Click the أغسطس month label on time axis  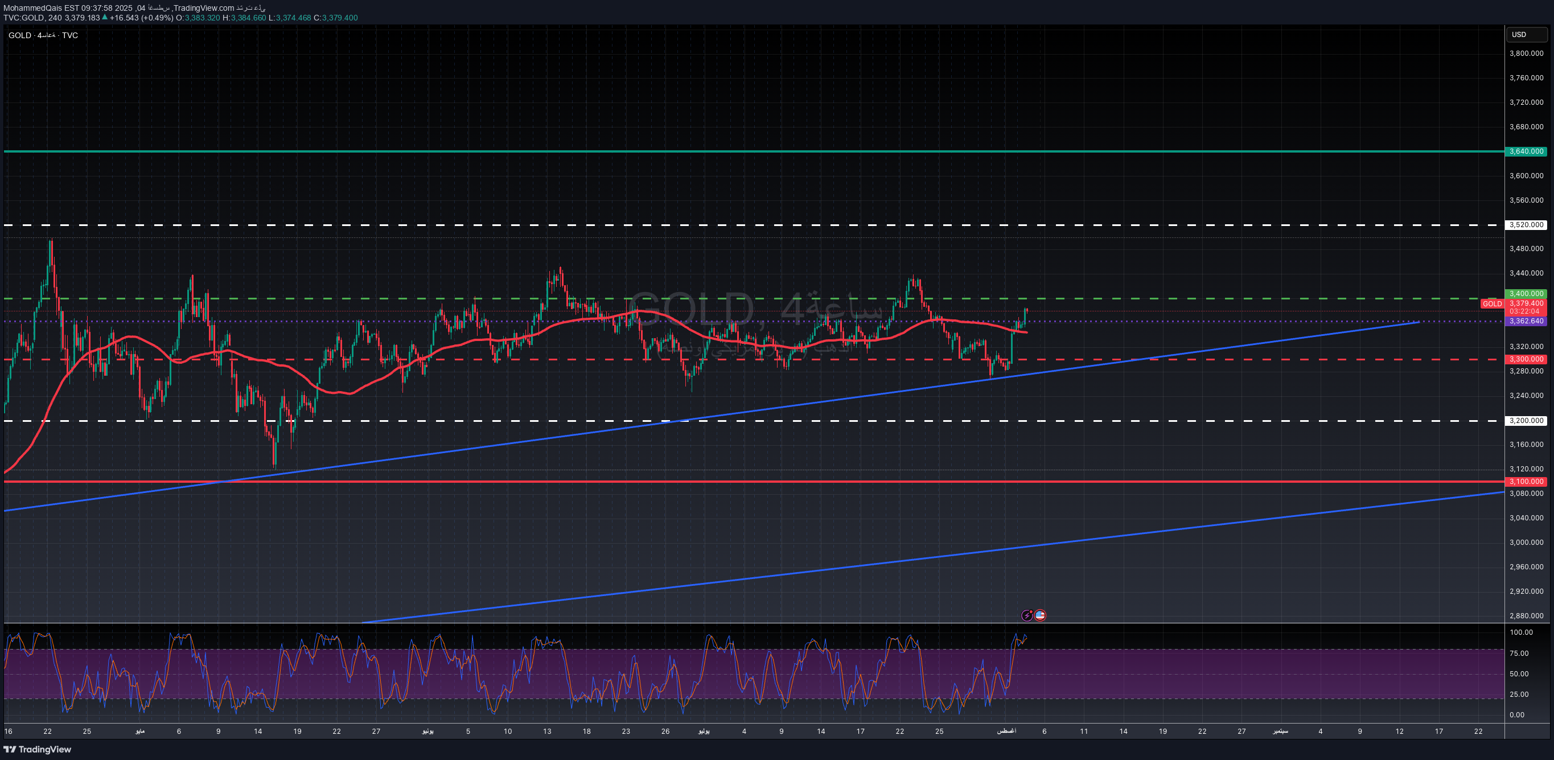[x=1006, y=731]
